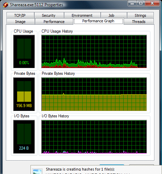The width and height of the screenshot is (162, 174).
Task: Click the 'Shareaza.exe:5112 Properties' title text
Action: click(x=37, y=5)
